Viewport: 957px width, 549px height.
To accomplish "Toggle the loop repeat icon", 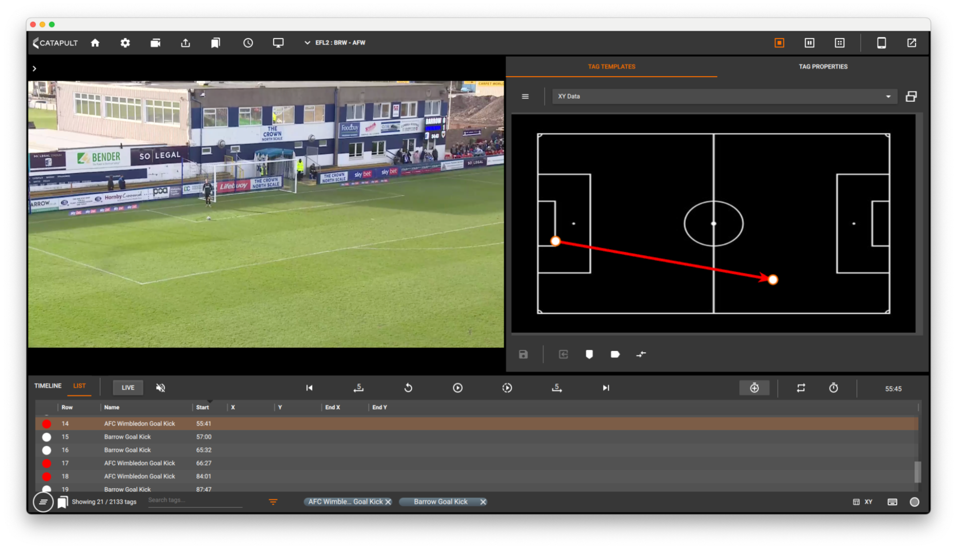I will (x=801, y=388).
